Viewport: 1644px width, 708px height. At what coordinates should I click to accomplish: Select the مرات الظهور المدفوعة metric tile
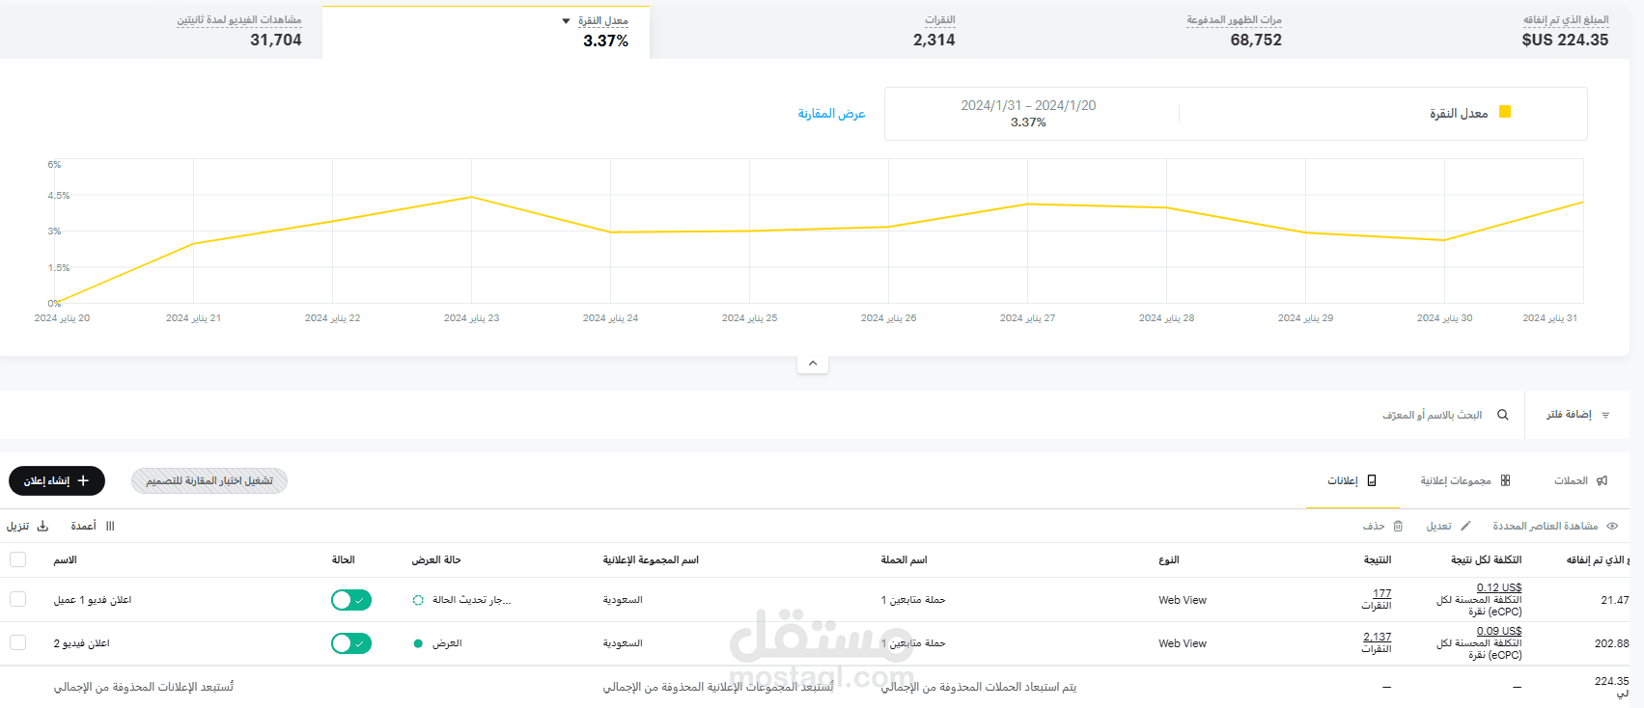[1139, 30]
